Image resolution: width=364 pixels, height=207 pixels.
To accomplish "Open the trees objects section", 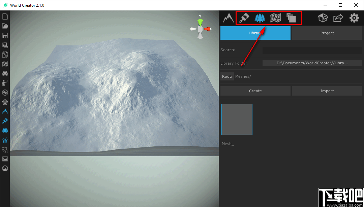I will [x=260, y=18].
